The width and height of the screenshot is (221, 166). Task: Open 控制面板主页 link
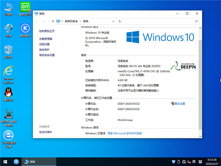point(47,31)
